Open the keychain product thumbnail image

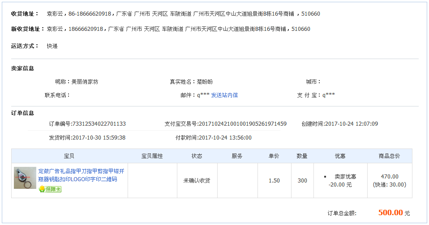(x=25, y=178)
